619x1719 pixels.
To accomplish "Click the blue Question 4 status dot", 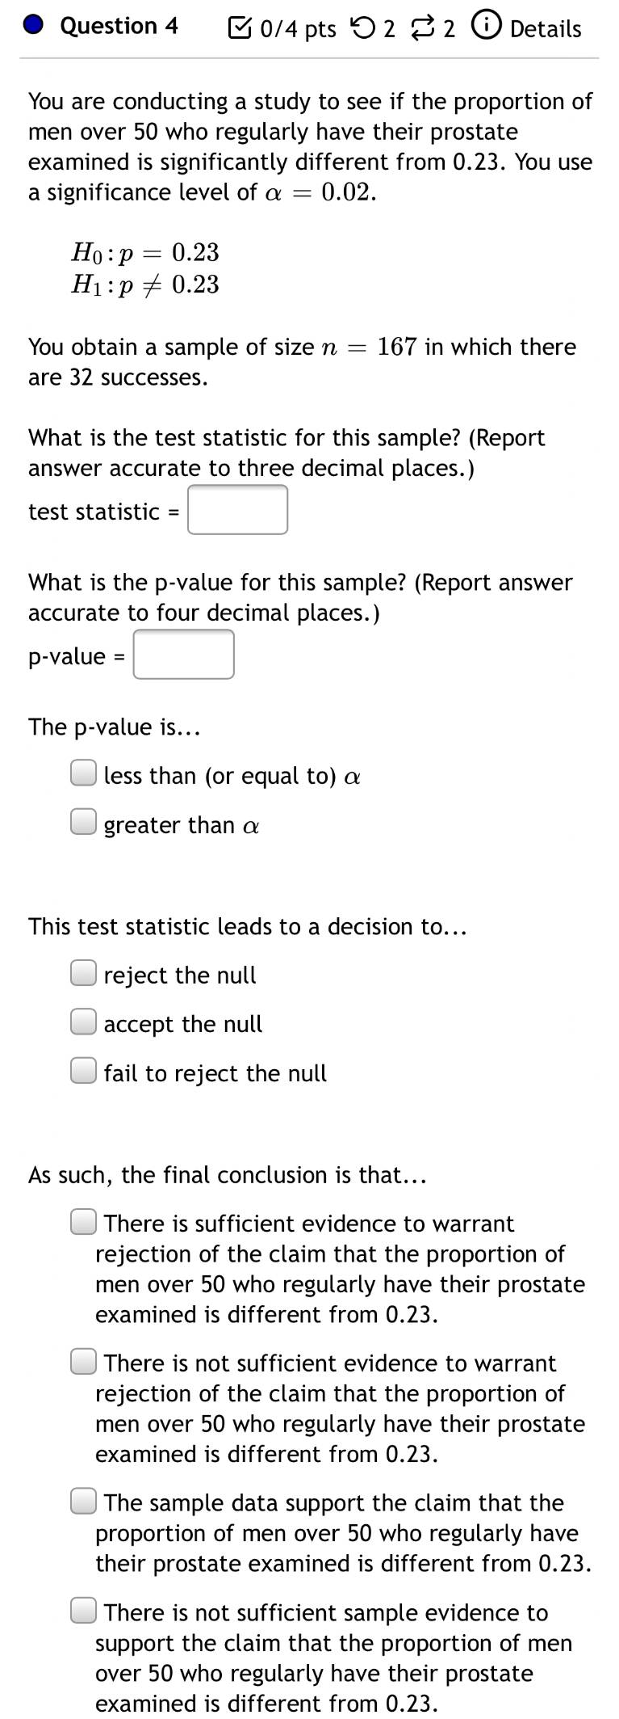I will click(33, 26).
